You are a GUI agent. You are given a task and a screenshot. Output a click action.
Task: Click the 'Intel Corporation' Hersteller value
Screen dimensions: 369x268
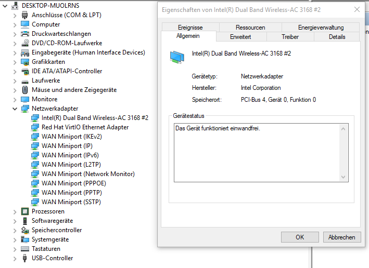tap(261, 88)
